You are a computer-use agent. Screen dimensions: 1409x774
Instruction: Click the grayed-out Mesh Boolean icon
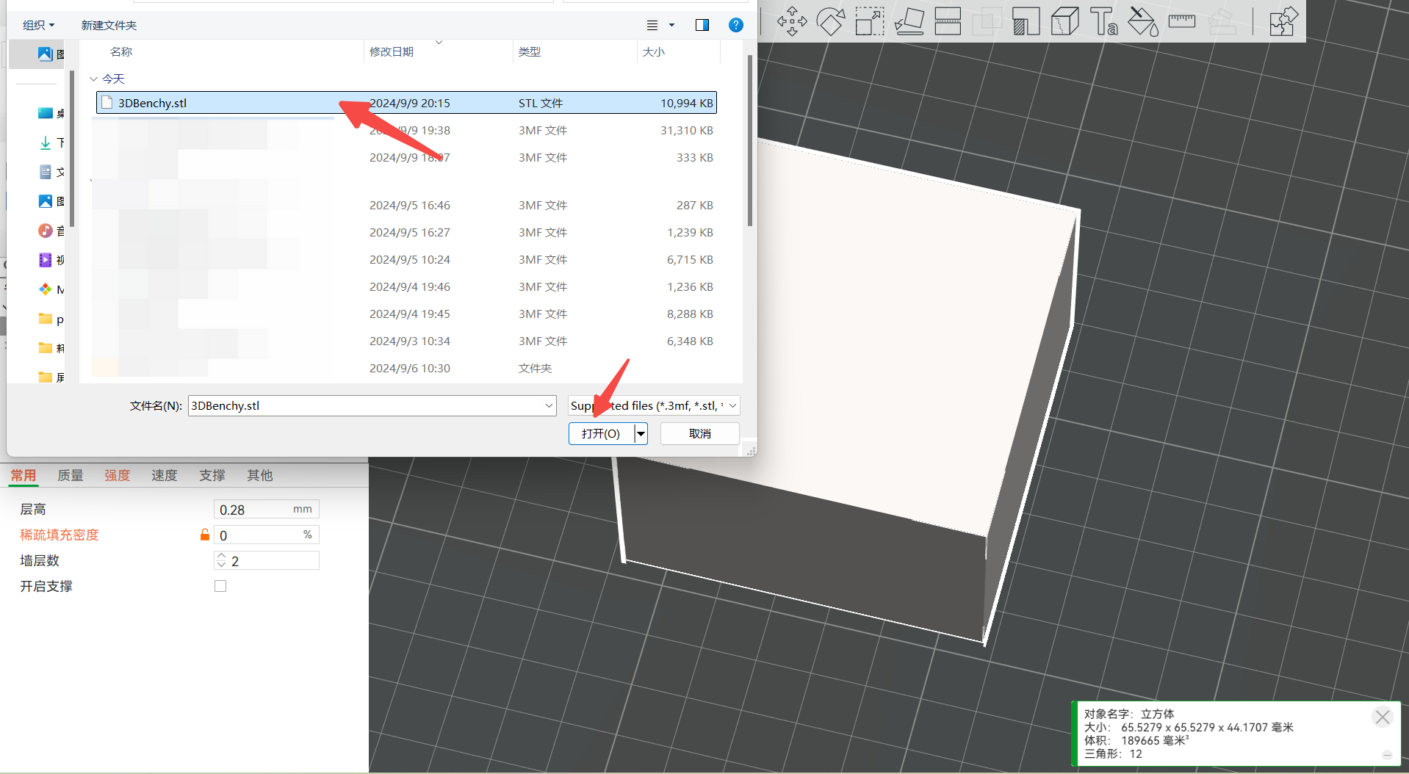[987, 21]
